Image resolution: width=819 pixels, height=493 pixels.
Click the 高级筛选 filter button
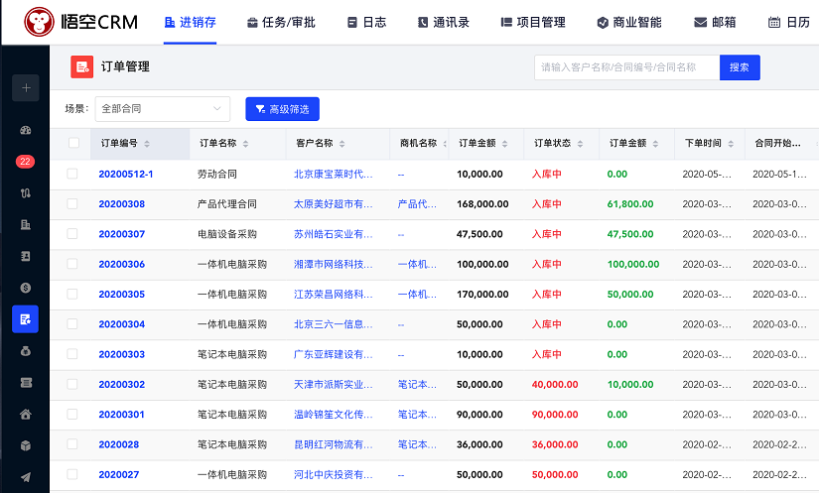point(282,109)
